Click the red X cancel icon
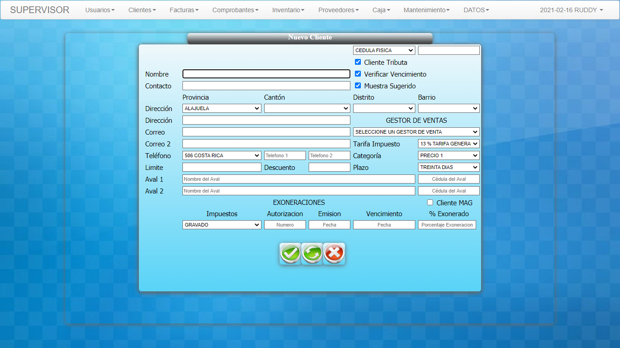 tap(334, 253)
